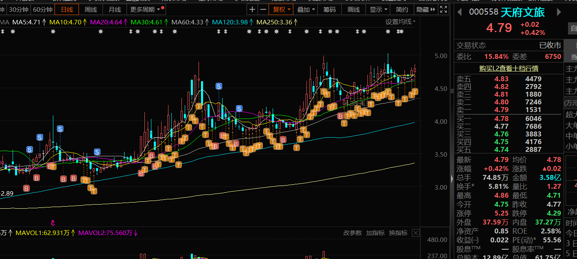Close the volume indicator panel with X icon
The height and width of the screenshot is (259, 577).
(x=415, y=233)
